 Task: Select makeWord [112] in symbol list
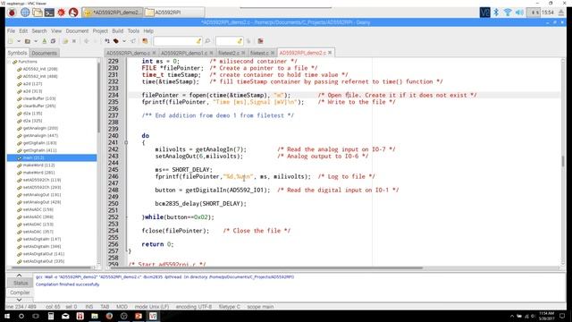coord(38,165)
